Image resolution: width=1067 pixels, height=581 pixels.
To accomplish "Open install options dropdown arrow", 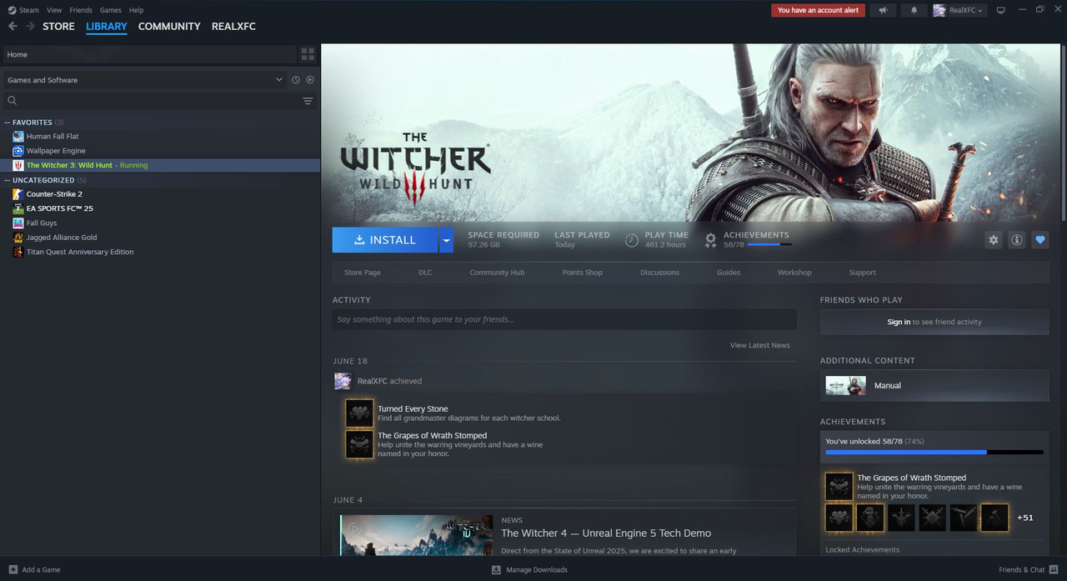I will [x=446, y=240].
